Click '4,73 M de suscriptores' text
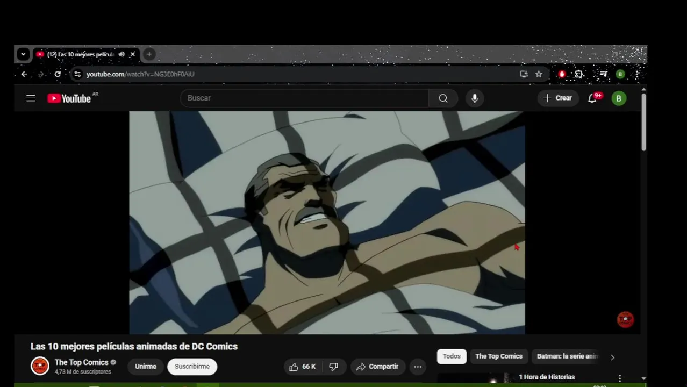Viewport: 687px width, 387px height. (83, 372)
